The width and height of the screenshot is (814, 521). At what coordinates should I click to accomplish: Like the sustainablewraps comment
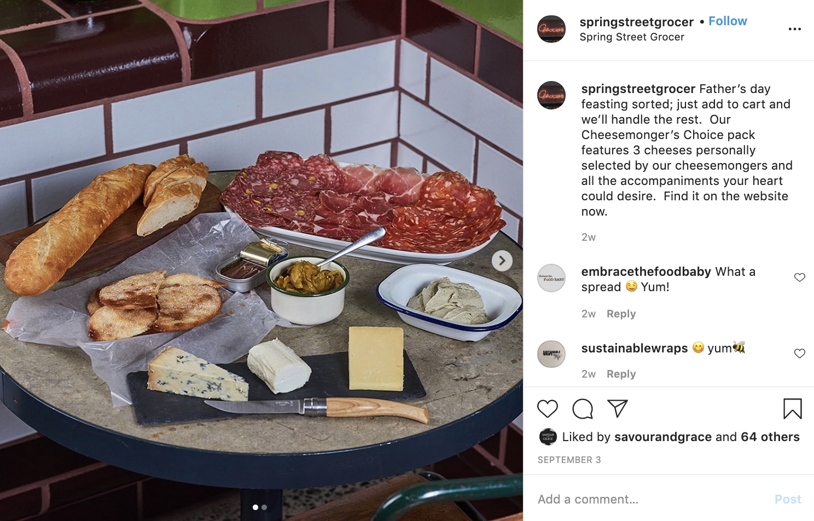click(x=799, y=354)
